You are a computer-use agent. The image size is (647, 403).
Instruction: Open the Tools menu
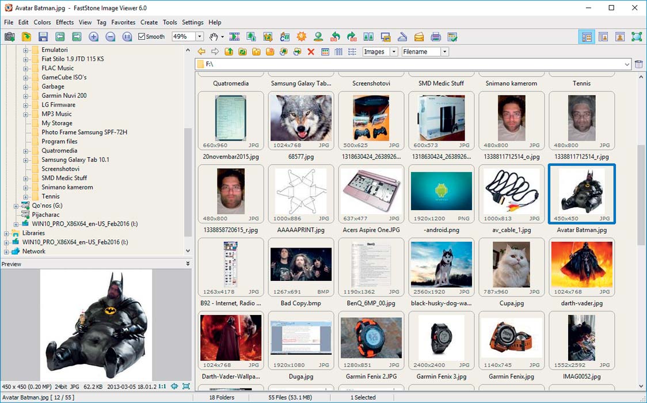tap(170, 22)
